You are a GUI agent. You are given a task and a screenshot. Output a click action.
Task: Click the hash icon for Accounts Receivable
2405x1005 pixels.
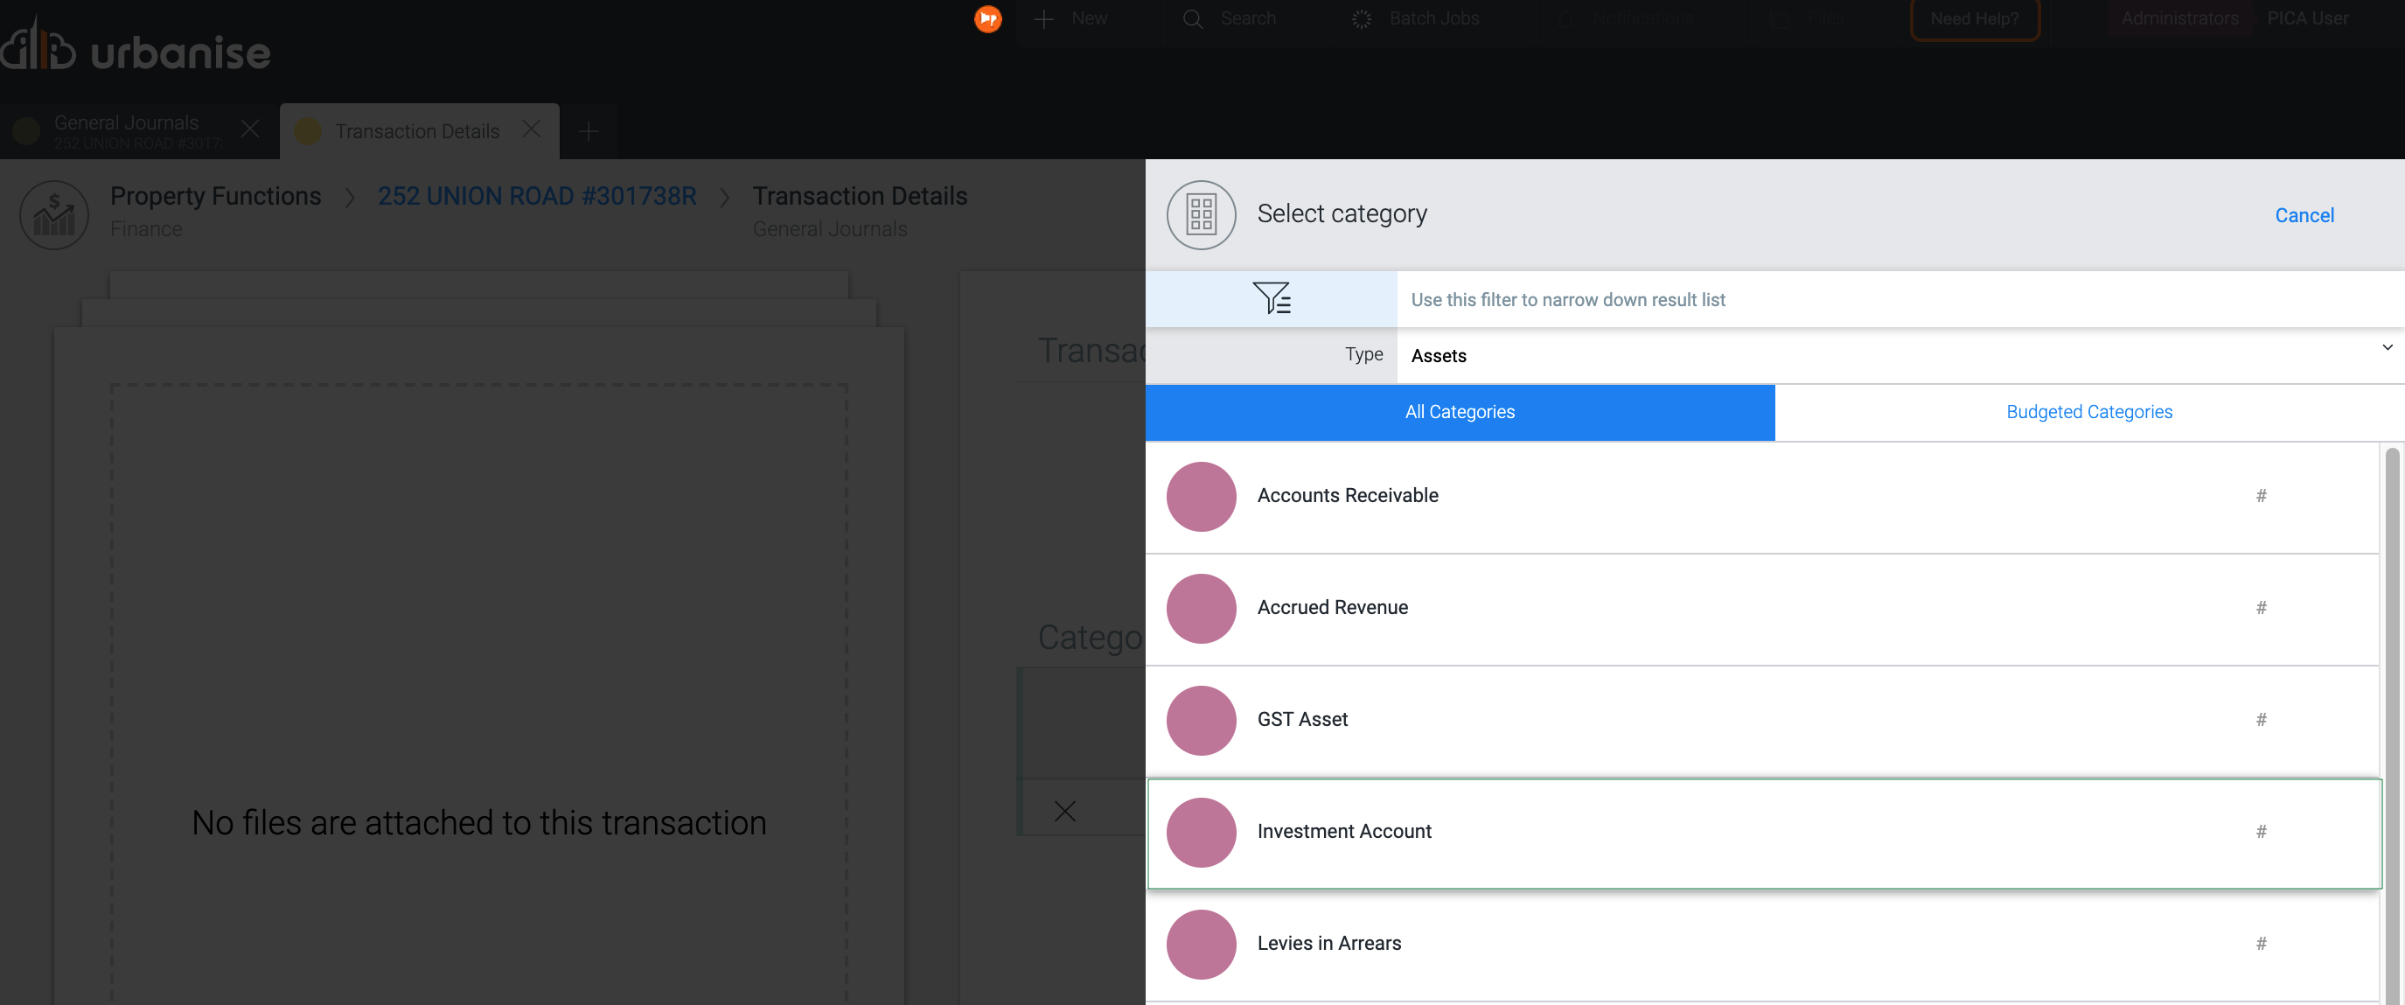(x=2261, y=496)
